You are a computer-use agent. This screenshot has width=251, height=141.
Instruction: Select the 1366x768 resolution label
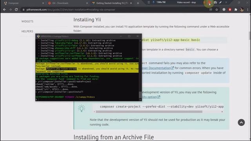[161, 2]
